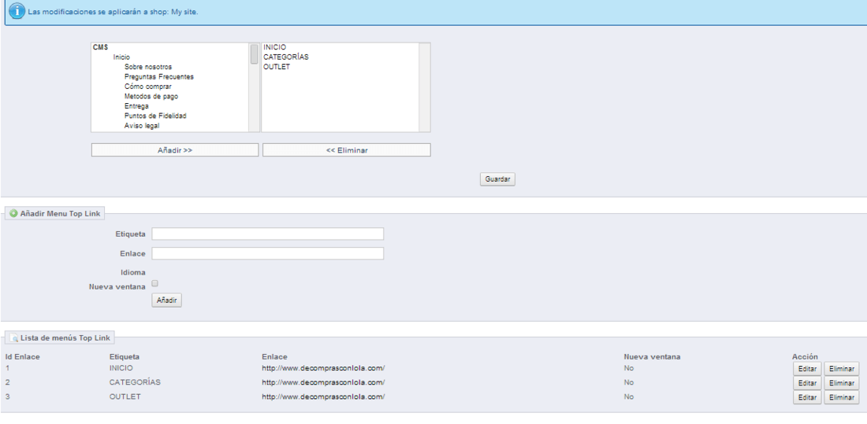Image resolution: width=867 pixels, height=424 pixels.
Task: Click the Nueva ventana column header
Action: (652, 356)
